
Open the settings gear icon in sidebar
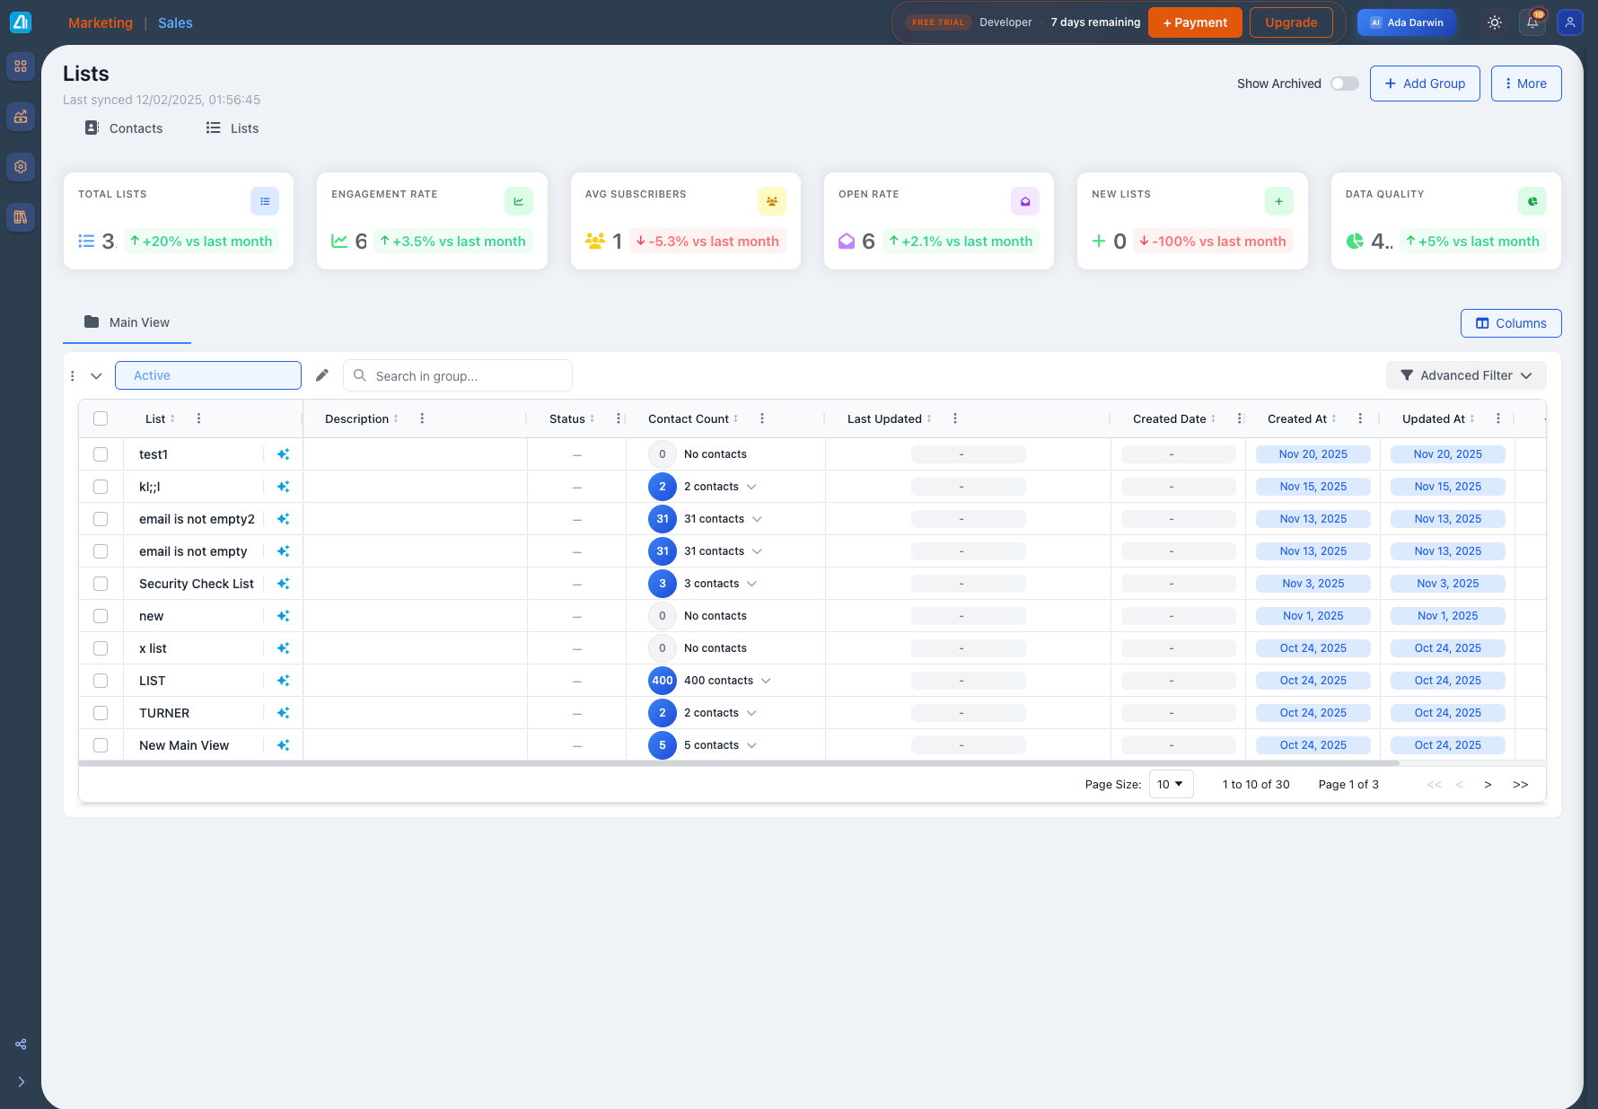tap(21, 167)
